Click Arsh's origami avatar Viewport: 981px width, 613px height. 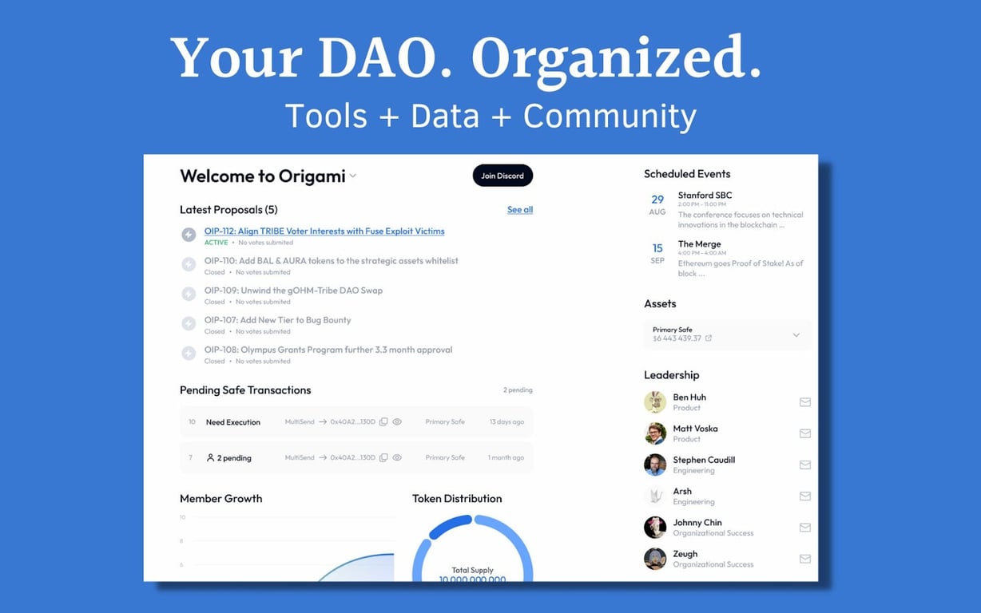pos(655,496)
